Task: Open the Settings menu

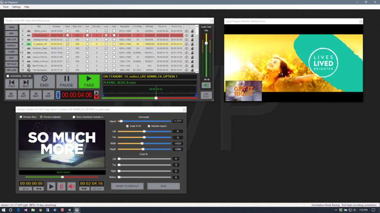Action: click(16, 7)
